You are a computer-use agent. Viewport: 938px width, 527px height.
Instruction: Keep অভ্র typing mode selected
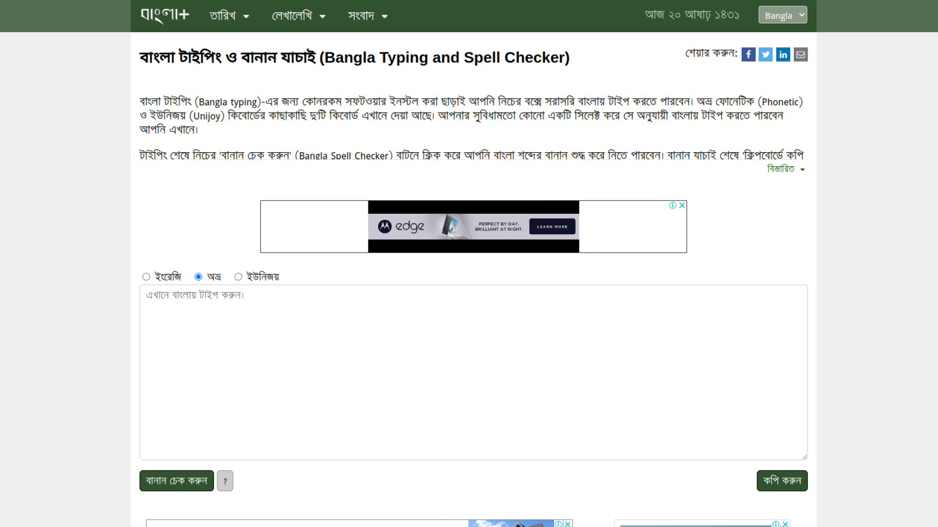[198, 276]
